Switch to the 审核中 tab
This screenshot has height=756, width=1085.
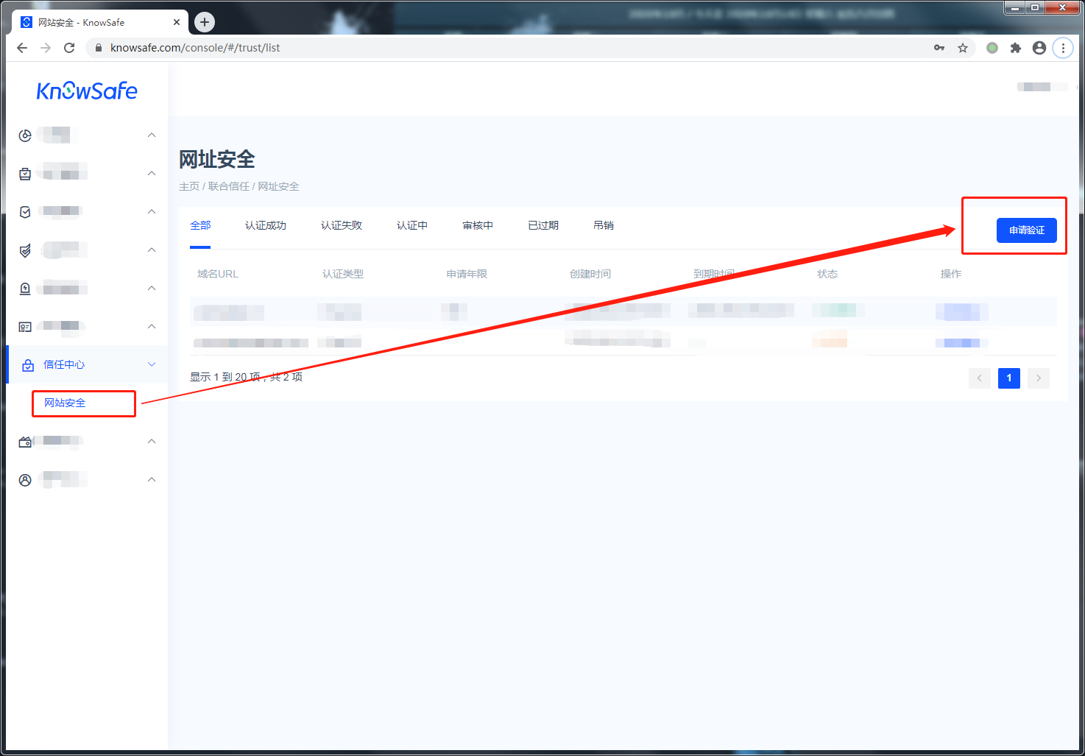pyautogui.click(x=478, y=225)
